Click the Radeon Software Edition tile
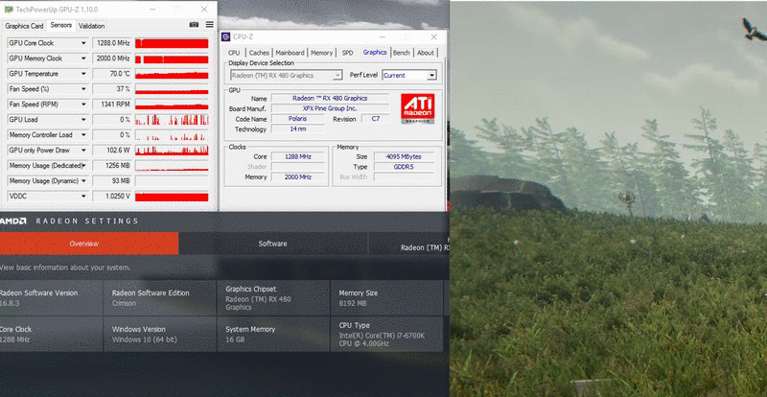This screenshot has height=397, width=767. point(160,297)
